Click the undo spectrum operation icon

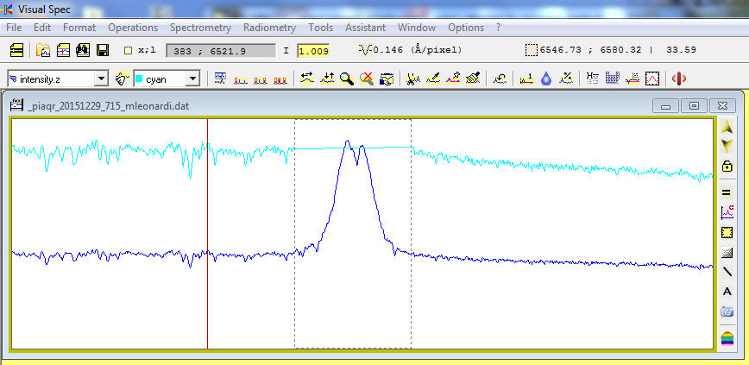click(500, 79)
